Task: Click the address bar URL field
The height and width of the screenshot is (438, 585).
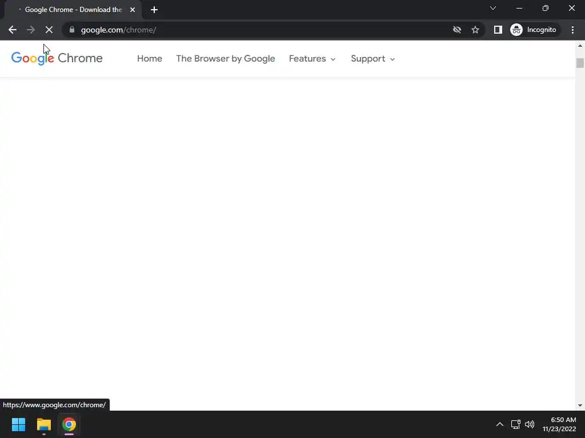Action: pos(261,30)
